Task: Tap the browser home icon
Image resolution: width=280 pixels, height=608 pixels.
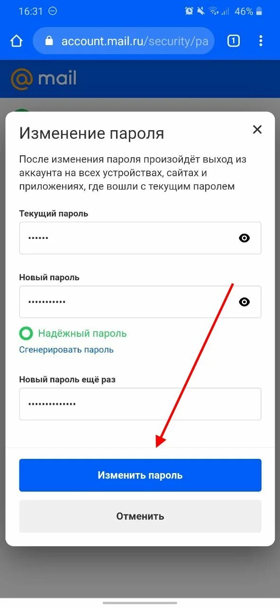Action: pyautogui.click(x=17, y=41)
